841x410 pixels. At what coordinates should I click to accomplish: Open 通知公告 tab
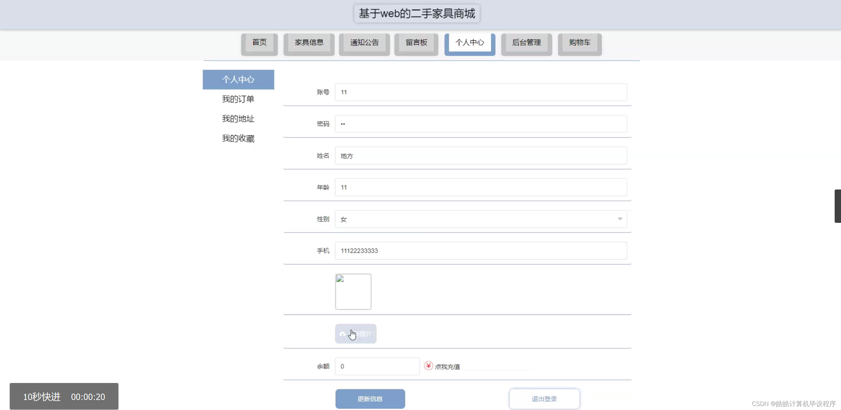tap(364, 43)
